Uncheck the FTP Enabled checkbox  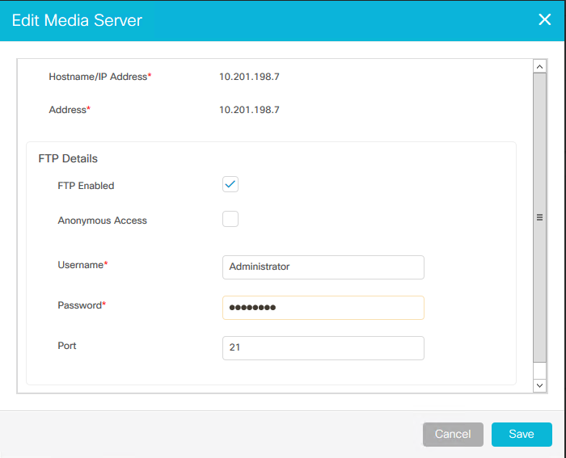coord(230,184)
